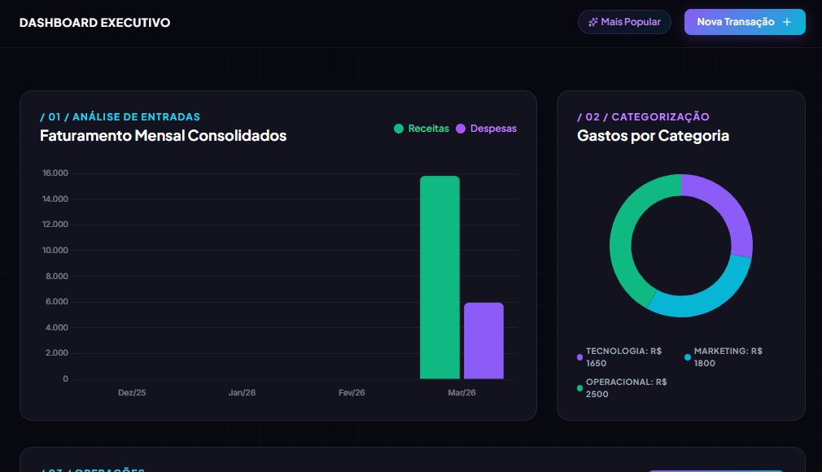Click the 8.000 y-axis value
The height and width of the screenshot is (472, 822).
(x=57, y=277)
